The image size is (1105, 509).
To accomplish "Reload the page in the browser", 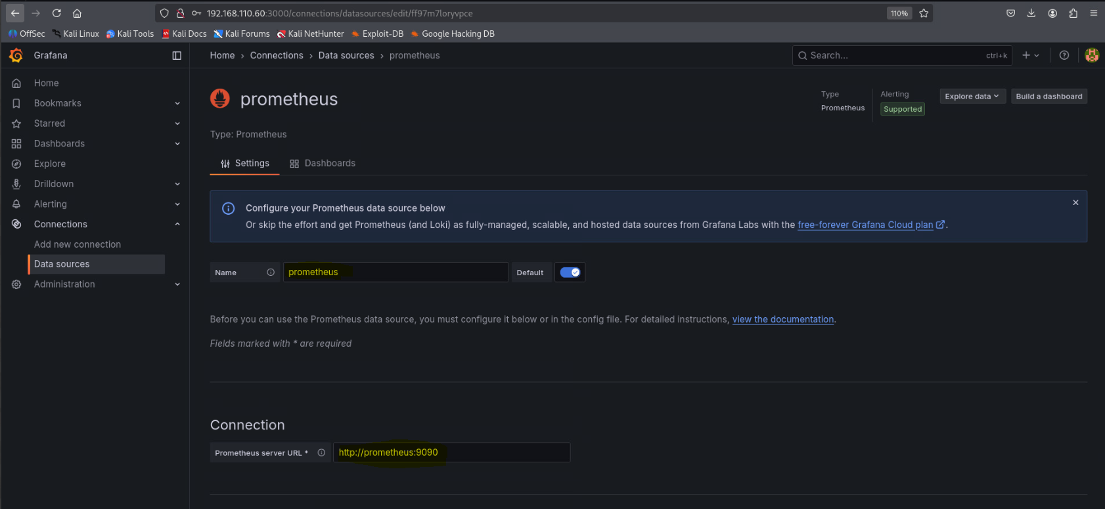I will [56, 13].
